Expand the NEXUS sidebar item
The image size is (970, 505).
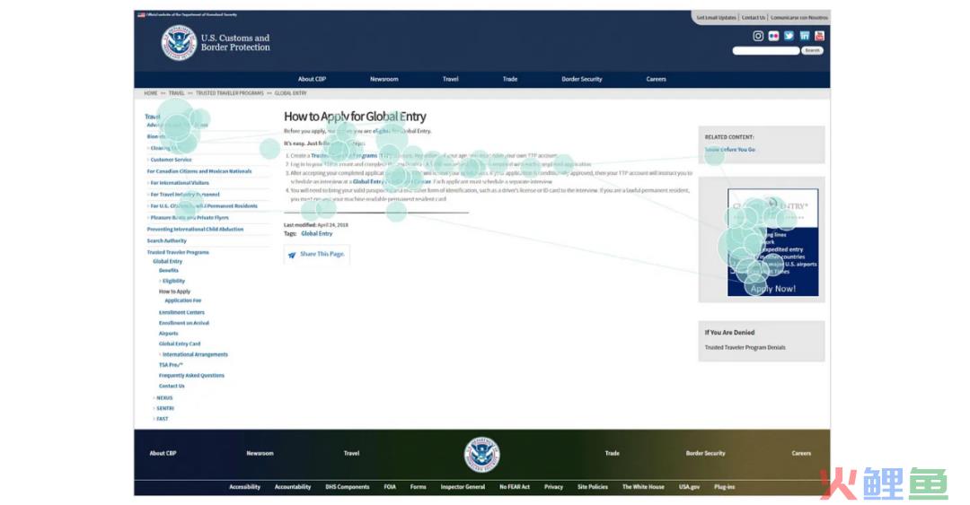click(x=164, y=398)
